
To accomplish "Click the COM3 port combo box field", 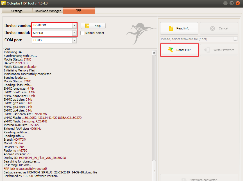I will click(54, 40).
